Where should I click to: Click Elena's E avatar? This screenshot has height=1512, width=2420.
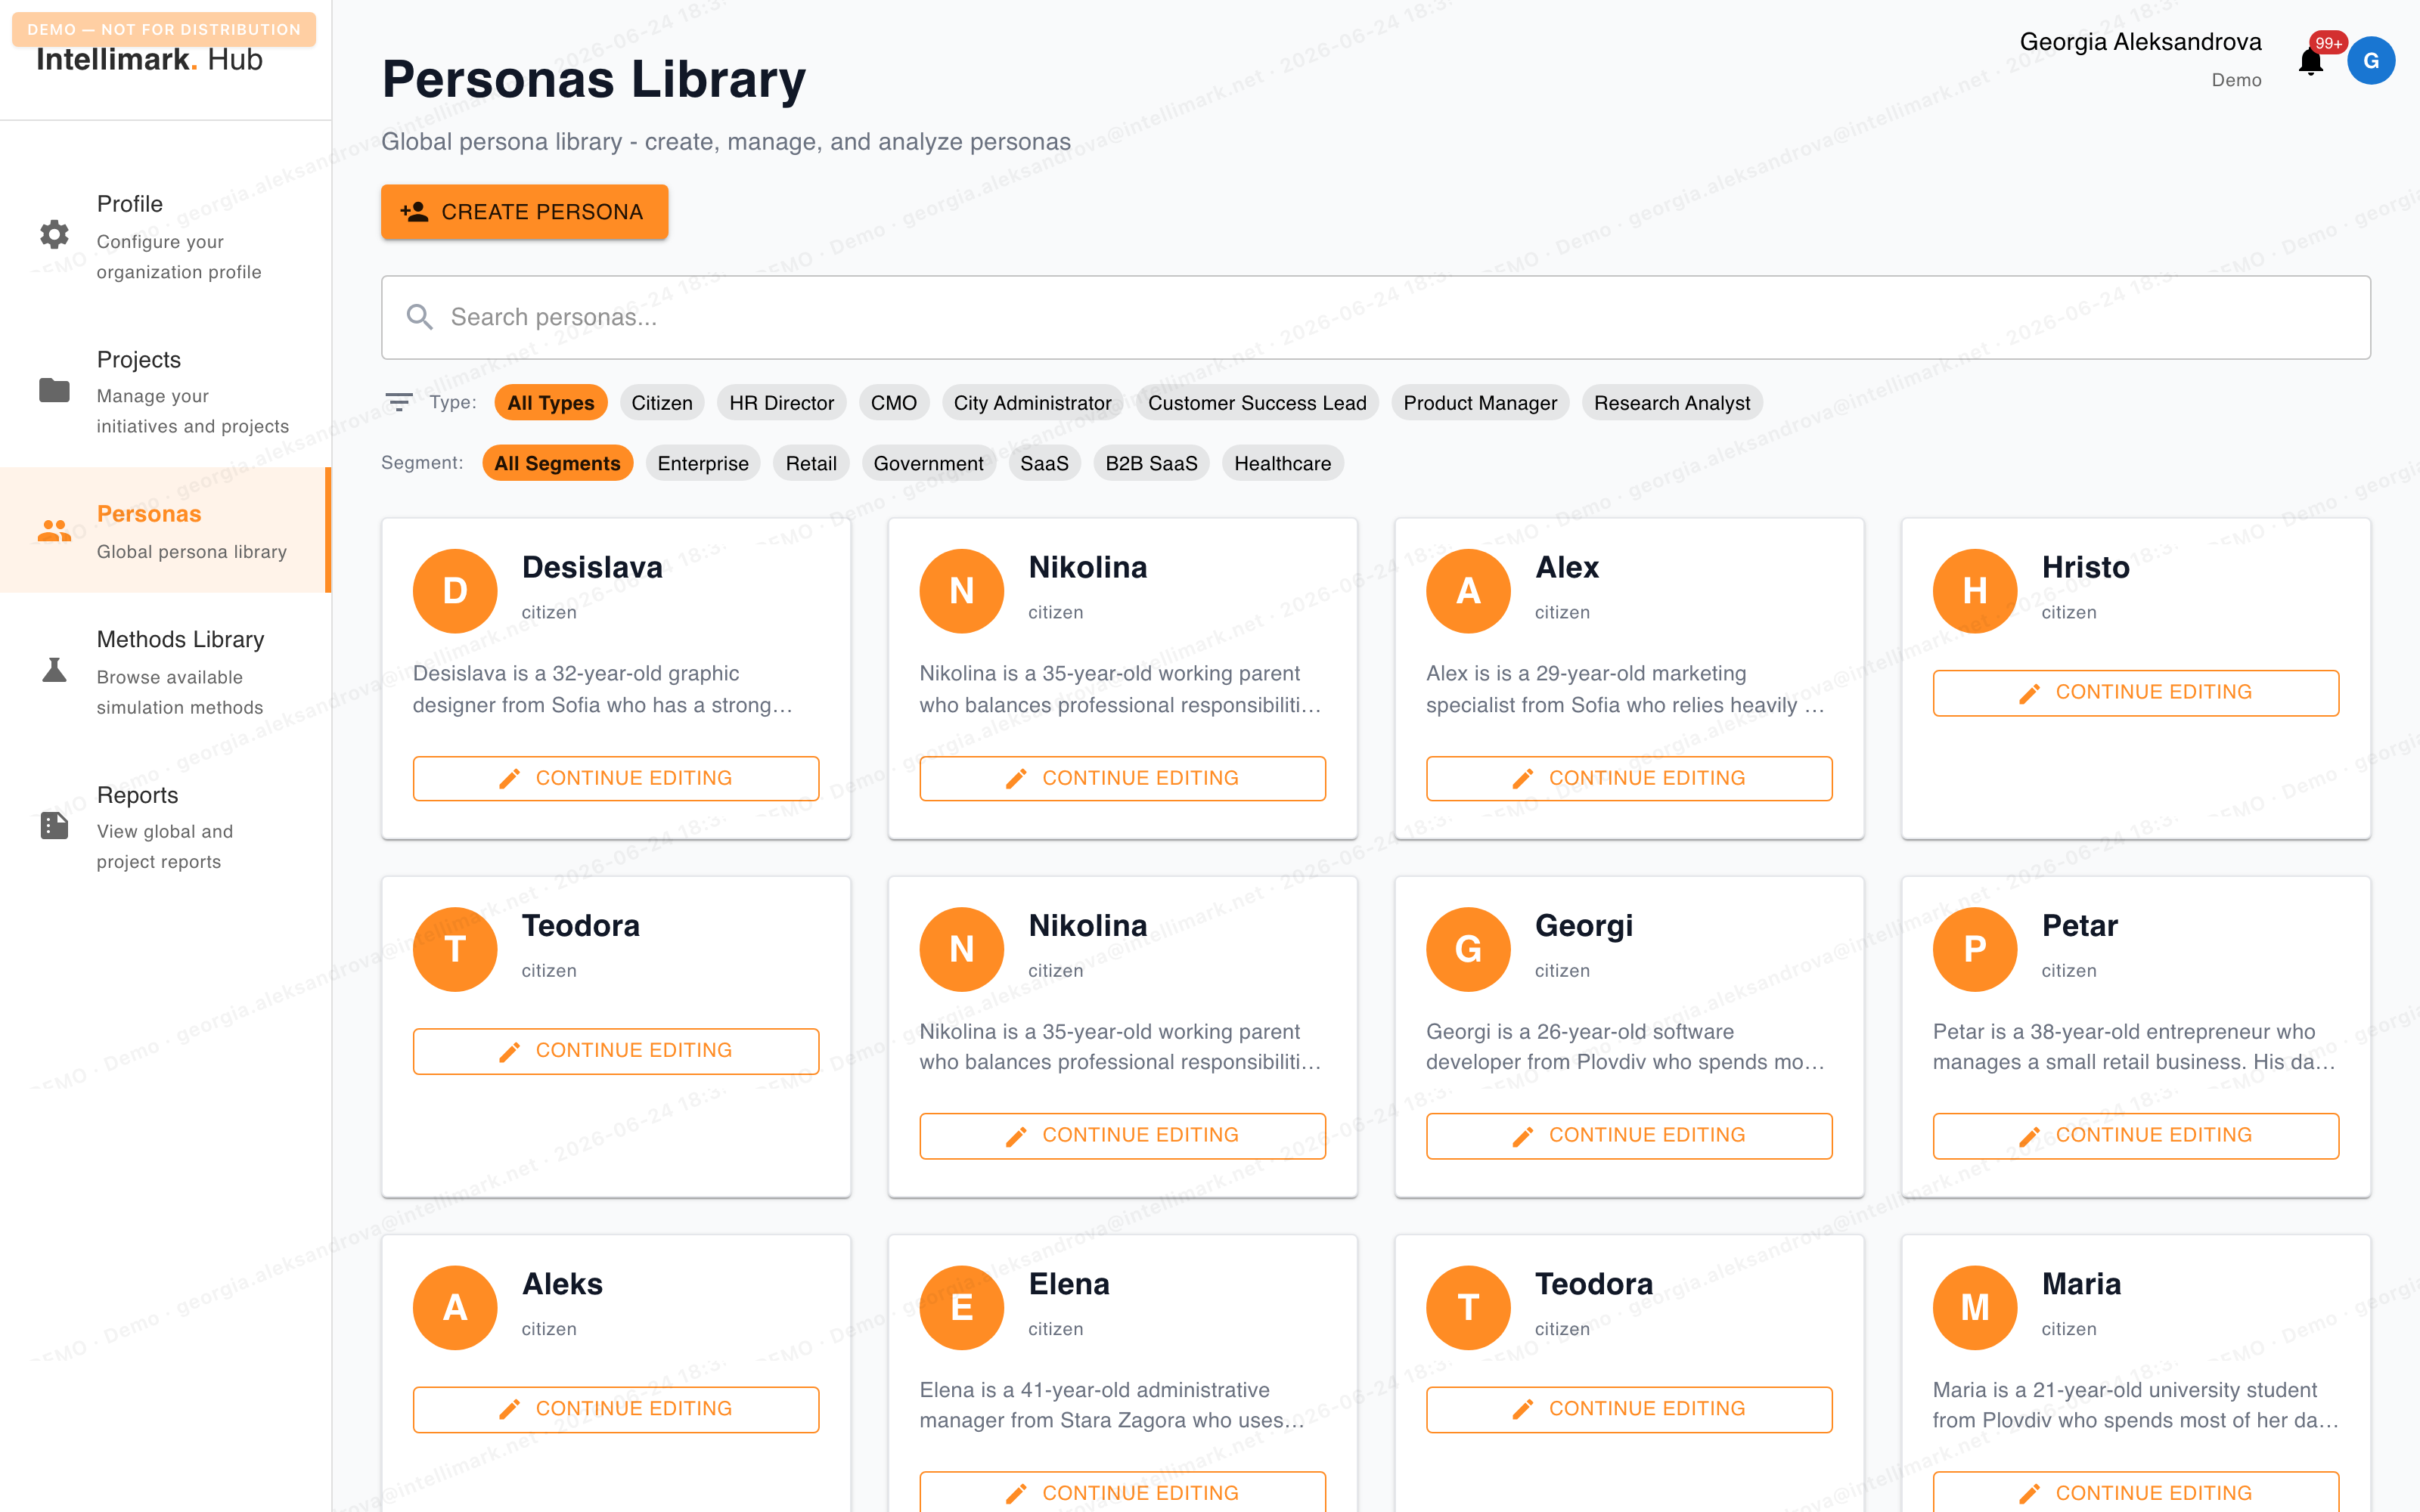pyautogui.click(x=962, y=1307)
